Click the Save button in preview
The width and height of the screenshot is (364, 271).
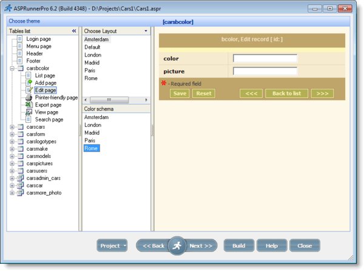click(180, 94)
